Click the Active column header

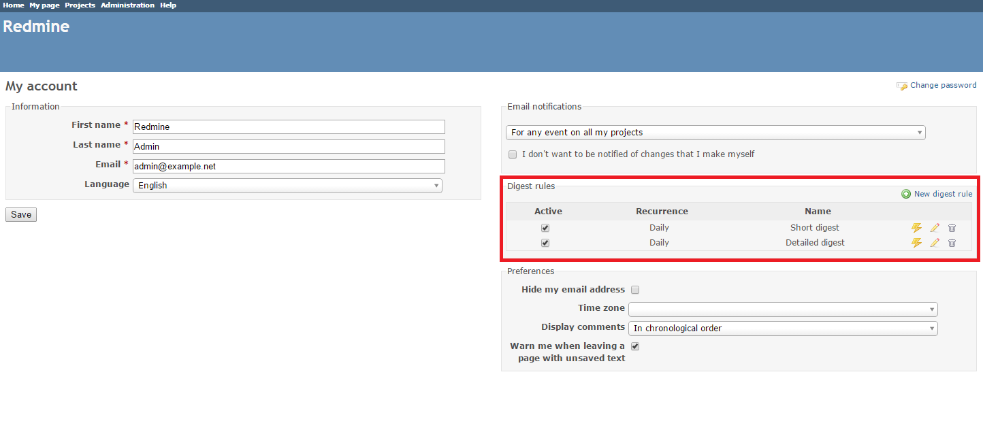[x=548, y=212]
